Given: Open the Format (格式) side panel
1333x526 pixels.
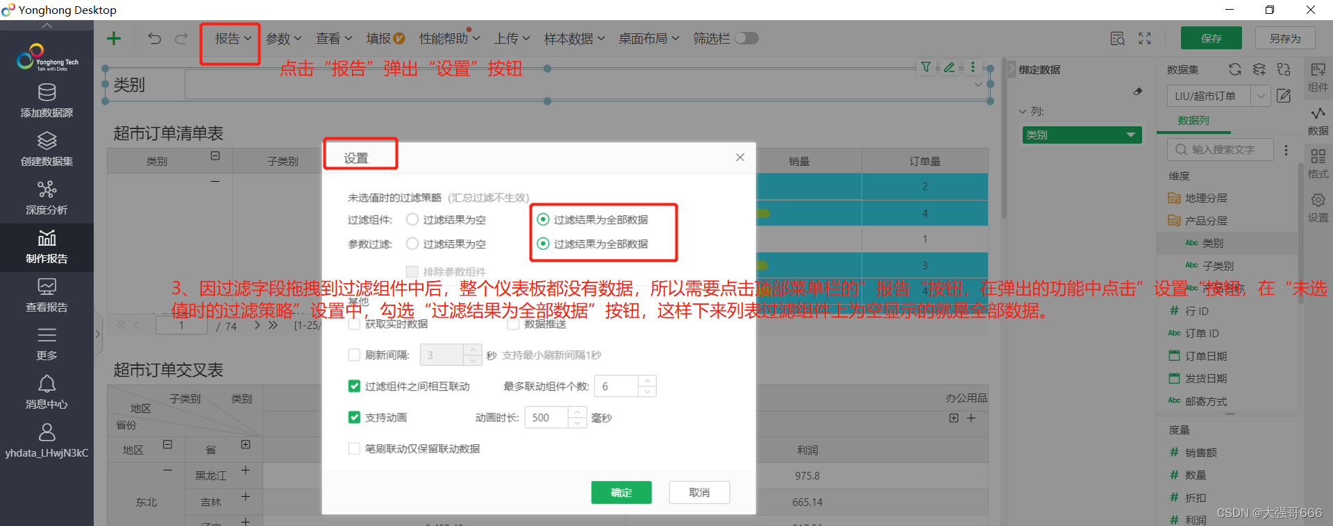Looking at the screenshot, I should click(1318, 164).
